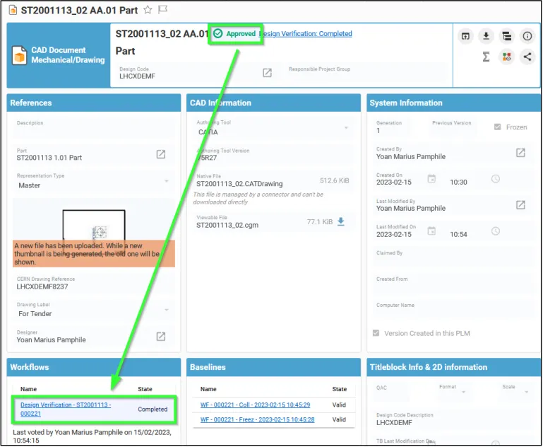Click the System Information panel header

click(x=453, y=103)
